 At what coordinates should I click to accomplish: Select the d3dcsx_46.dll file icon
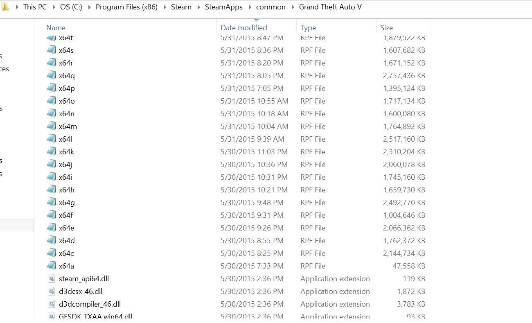click(51, 291)
